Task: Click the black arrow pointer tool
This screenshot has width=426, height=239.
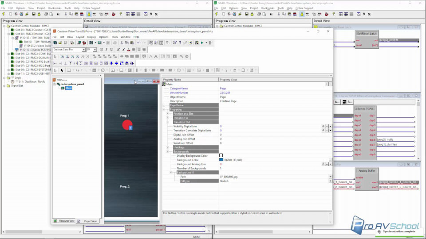Action: [62, 70]
